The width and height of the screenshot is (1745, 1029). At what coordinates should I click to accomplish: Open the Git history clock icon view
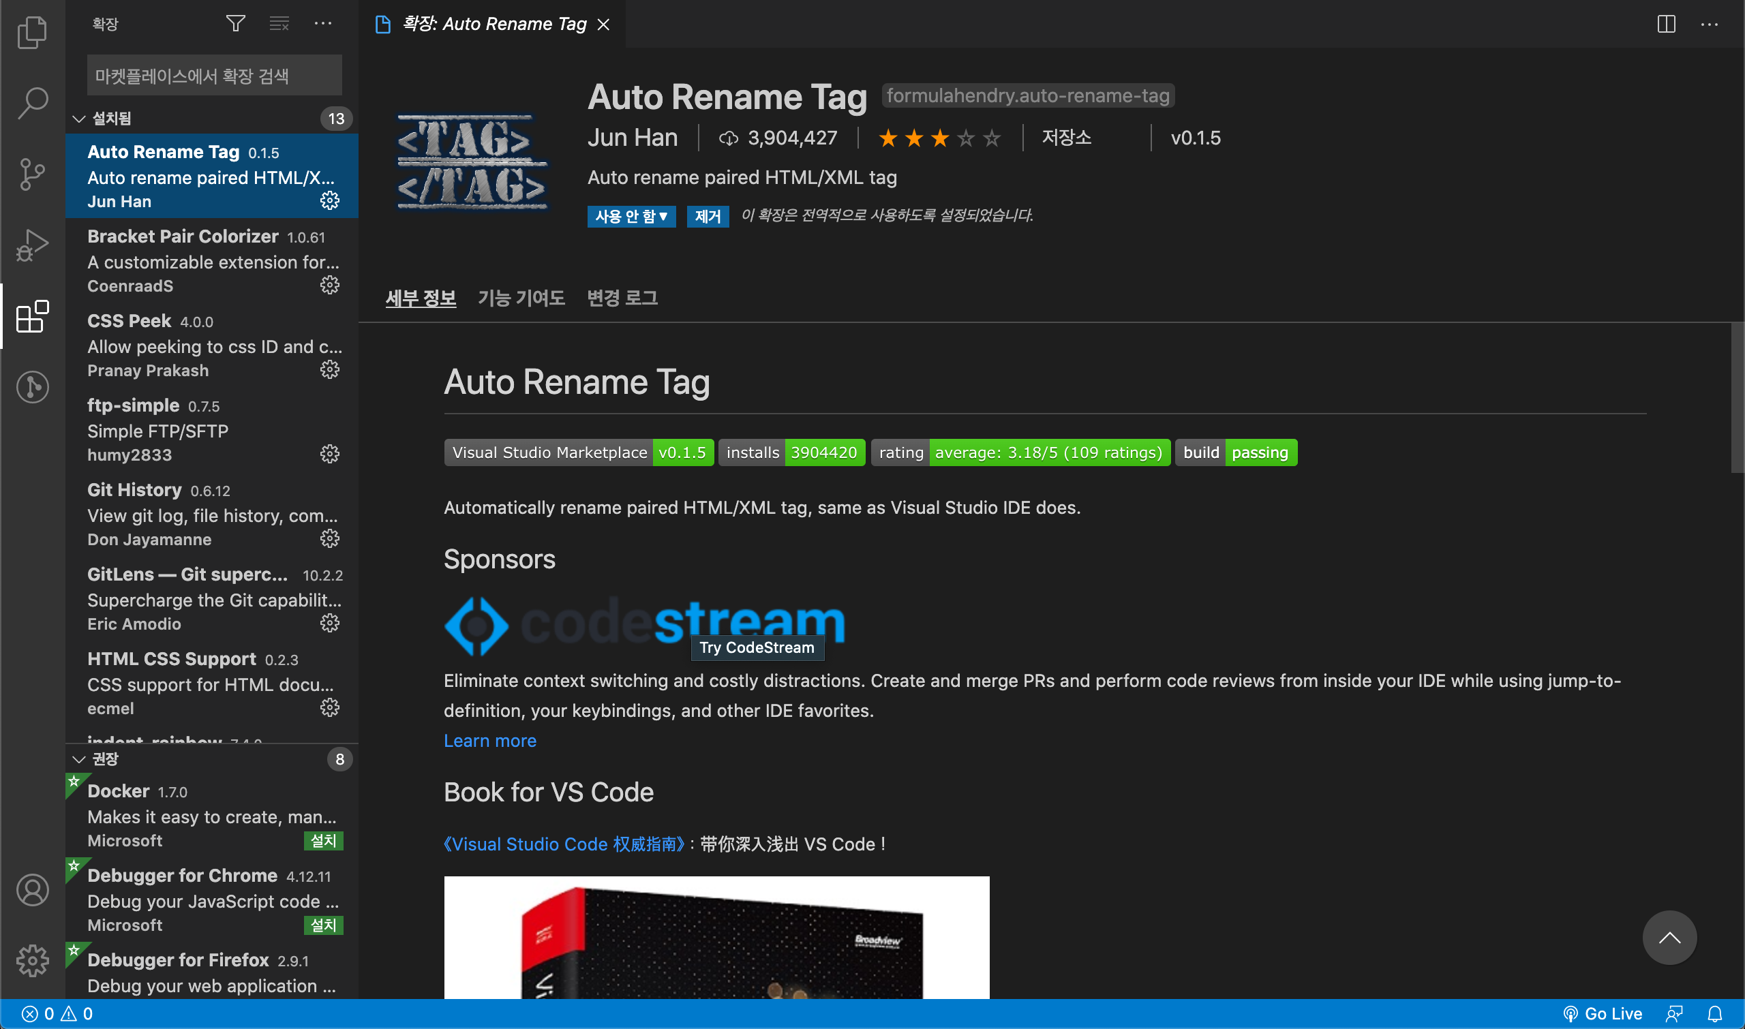click(x=32, y=386)
